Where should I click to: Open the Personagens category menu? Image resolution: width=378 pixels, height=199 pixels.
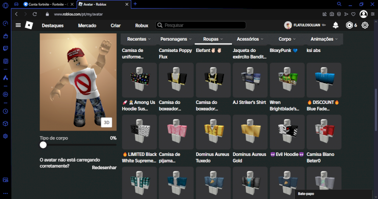[x=176, y=39]
